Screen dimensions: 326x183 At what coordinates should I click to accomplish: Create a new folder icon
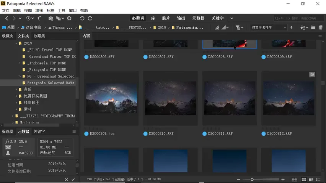(313, 27)
